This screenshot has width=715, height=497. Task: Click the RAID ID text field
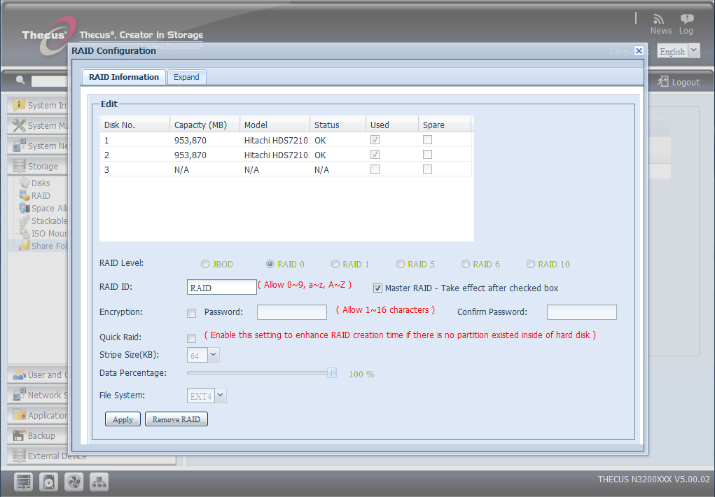click(x=221, y=287)
